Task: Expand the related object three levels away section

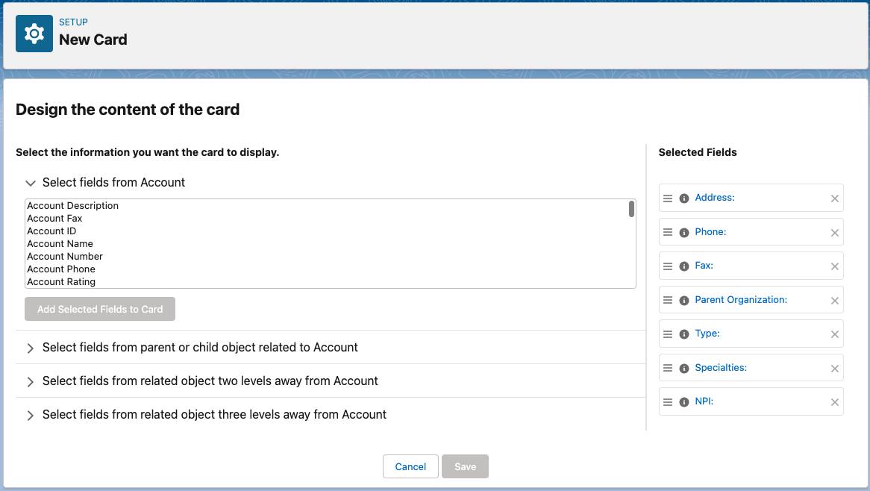Action: [x=30, y=414]
